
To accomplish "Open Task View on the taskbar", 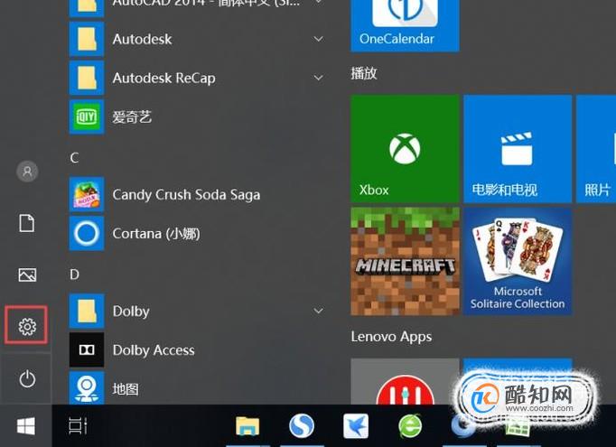I will coord(78,426).
